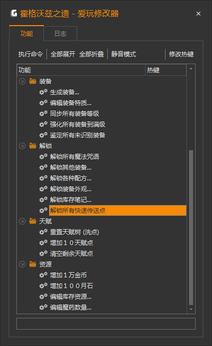Collapse the 资源 category arrow
This screenshot has width=212, height=346.
tap(22, 264)
